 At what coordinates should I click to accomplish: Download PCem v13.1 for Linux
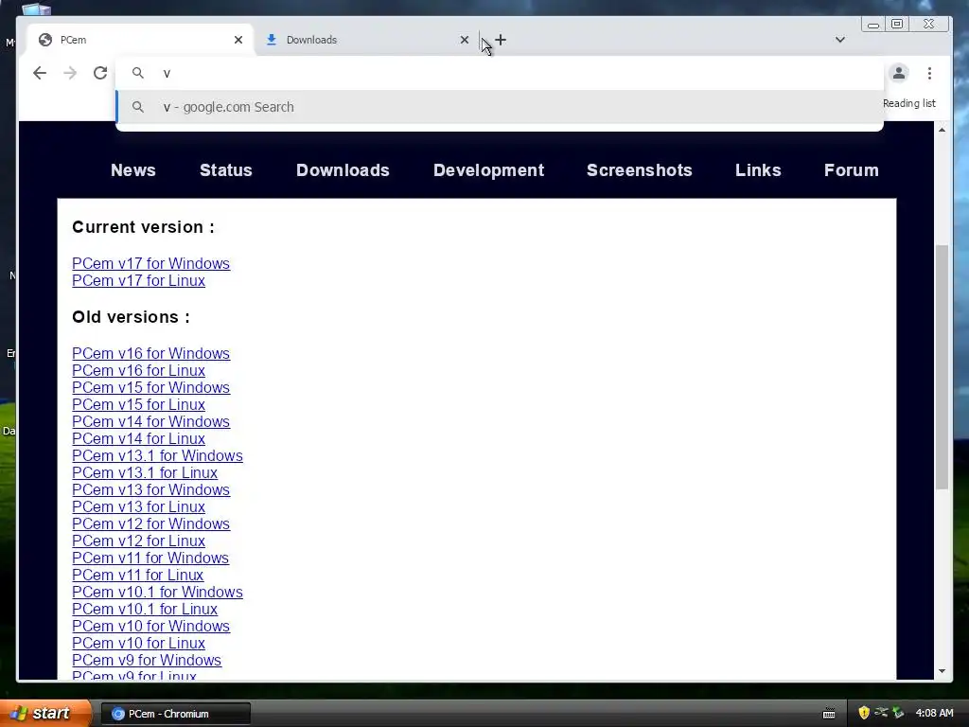(x=145, y=473)
